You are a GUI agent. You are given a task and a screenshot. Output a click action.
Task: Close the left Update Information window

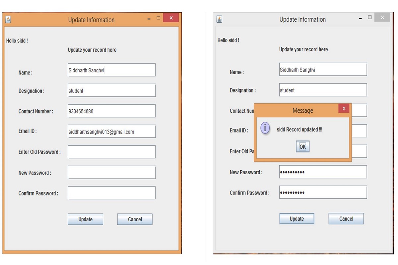(x=171, y=18)
